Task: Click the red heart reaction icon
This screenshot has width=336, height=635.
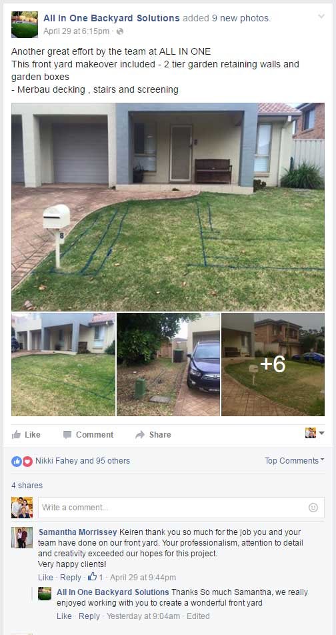Action: [27, 461]
